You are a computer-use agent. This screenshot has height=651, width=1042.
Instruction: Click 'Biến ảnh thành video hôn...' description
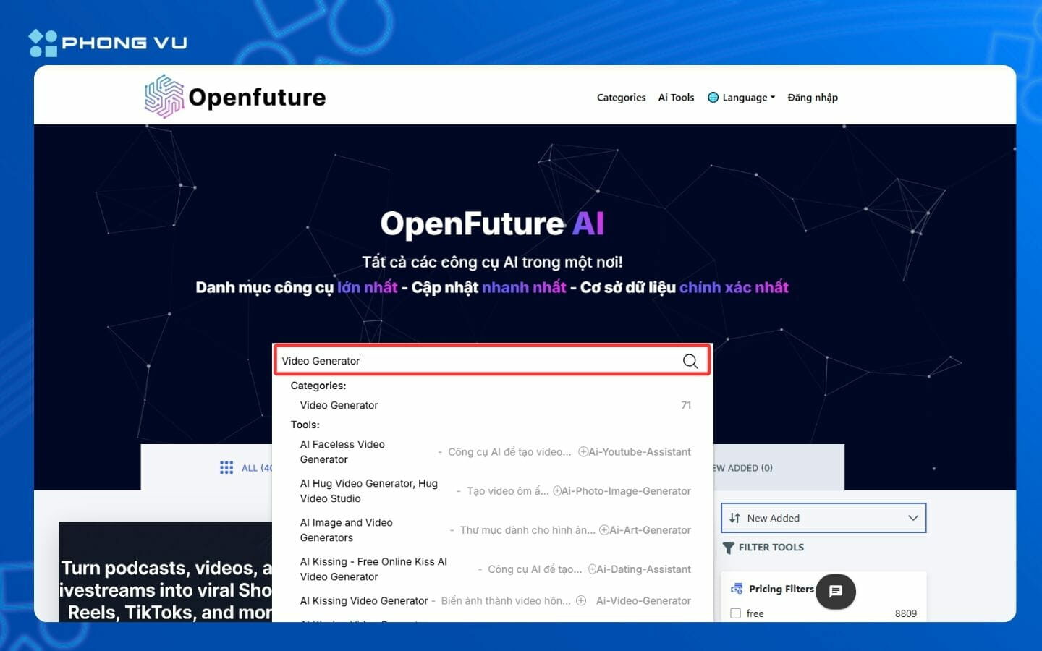click(x=506, y=601)
